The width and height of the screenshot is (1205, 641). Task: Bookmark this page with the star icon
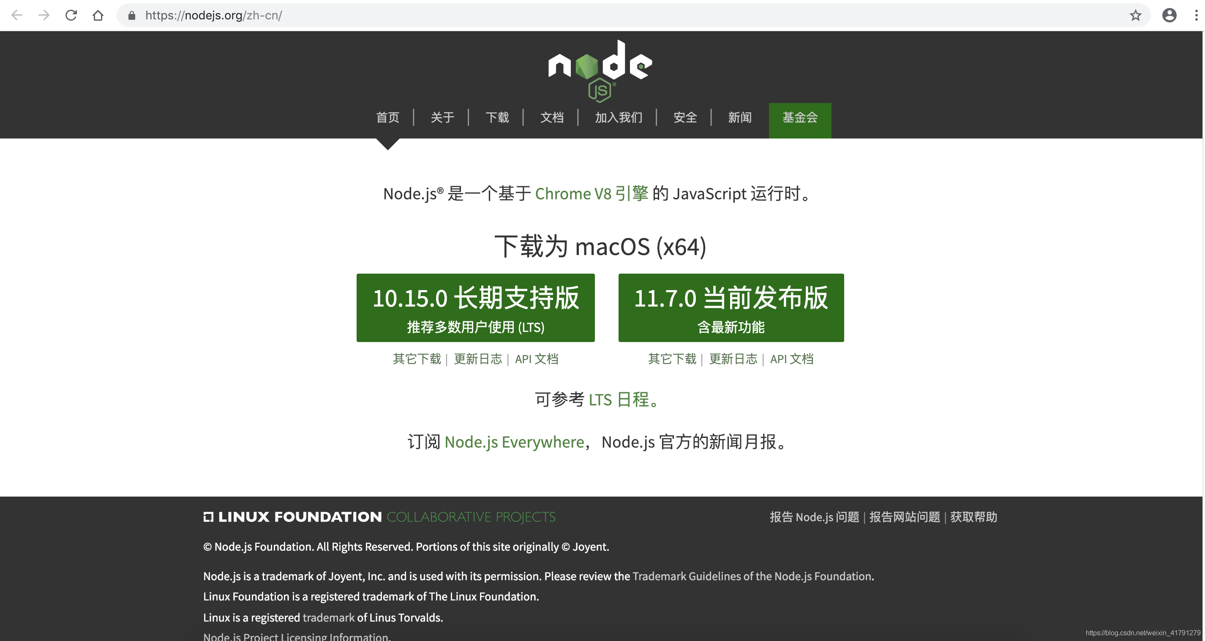tap(1135, 16)
